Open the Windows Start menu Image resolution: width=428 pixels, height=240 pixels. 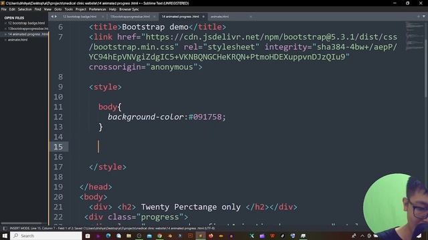[x=5, y=235]
